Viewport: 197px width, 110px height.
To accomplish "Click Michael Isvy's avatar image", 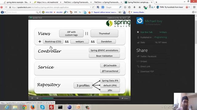I will 140,20.
